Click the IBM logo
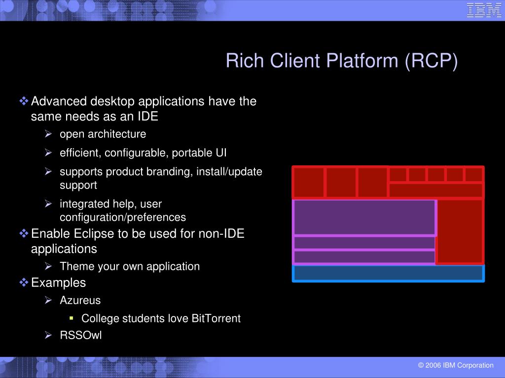505x378 pixels. point(484,10)
